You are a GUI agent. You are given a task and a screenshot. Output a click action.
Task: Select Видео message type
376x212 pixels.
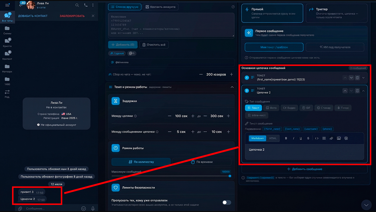(289, 108)
